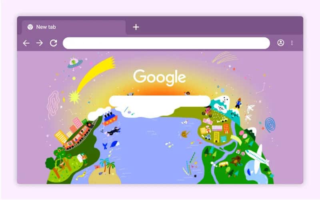This screenshot has width=320, height=200.
Task: Reload the page with refresh icon
Action: point(54,43)
